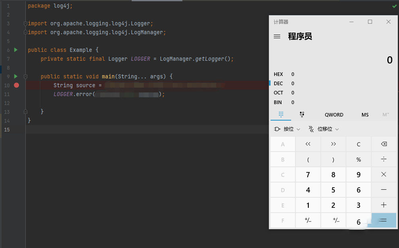Click the 3 key on calculator
This screenshot has width=399, height=248.
[x=359, y=205]
